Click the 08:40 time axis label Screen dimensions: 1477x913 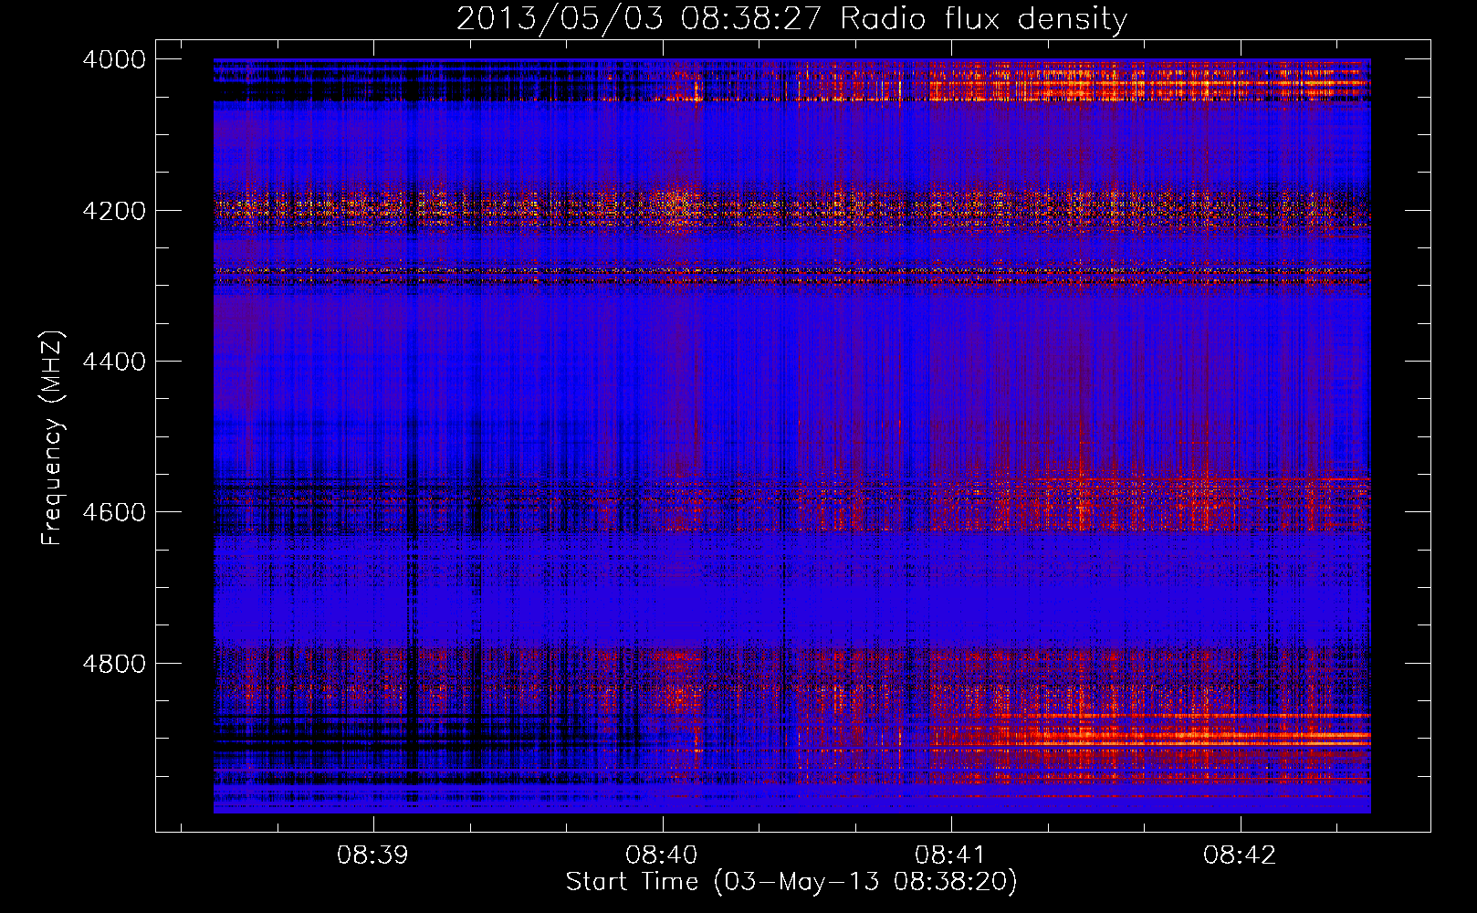(662, 855)
